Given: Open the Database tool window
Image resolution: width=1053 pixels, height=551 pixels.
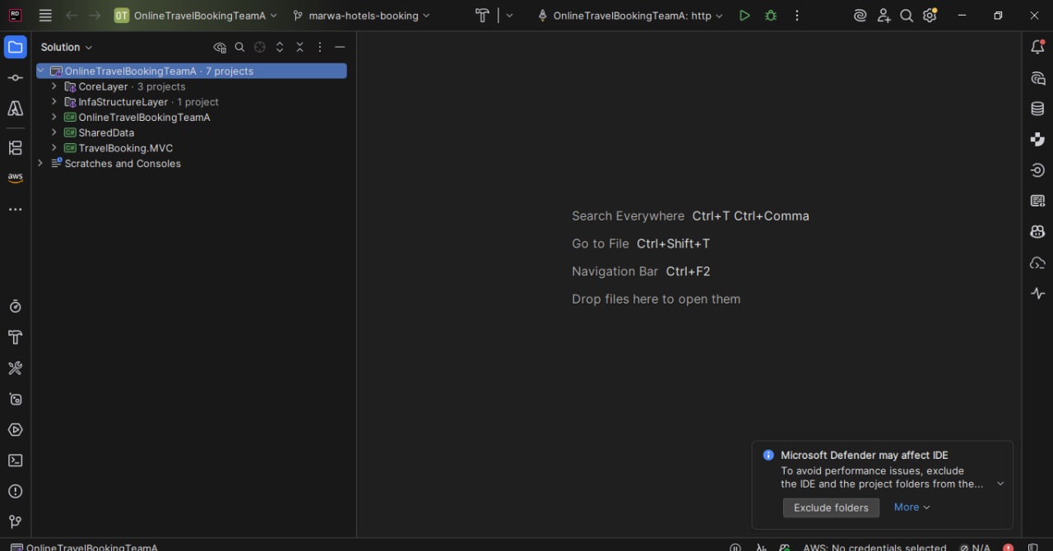Looking at the screenshot, I should pos(1037,108).
